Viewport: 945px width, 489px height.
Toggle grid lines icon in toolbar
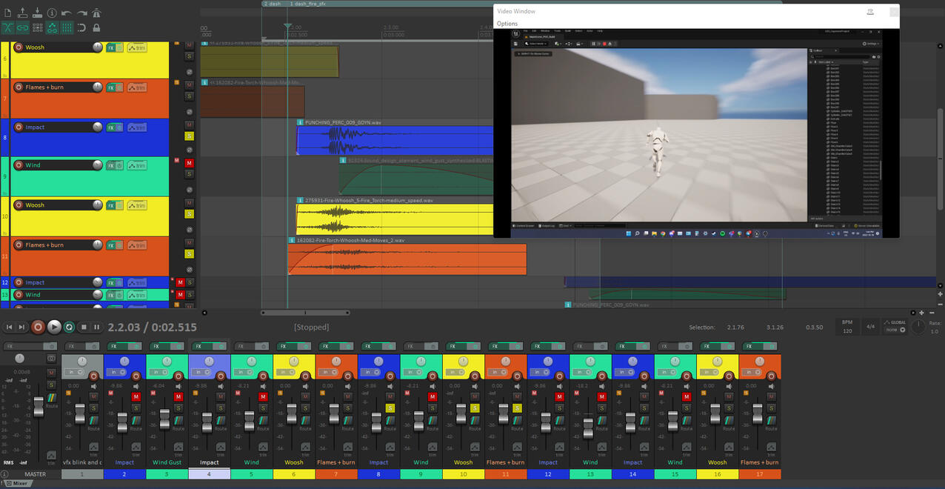(67, 28)
